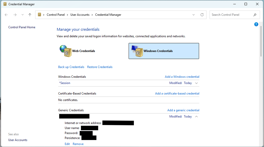The image size is (264, 147).
Task: Remove the generic credential
Action: (78, 144)
